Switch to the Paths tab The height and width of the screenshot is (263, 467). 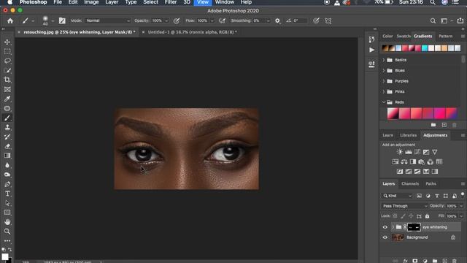click(431, 183)
